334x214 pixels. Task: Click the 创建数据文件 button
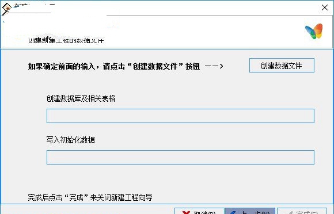[282, 66]
